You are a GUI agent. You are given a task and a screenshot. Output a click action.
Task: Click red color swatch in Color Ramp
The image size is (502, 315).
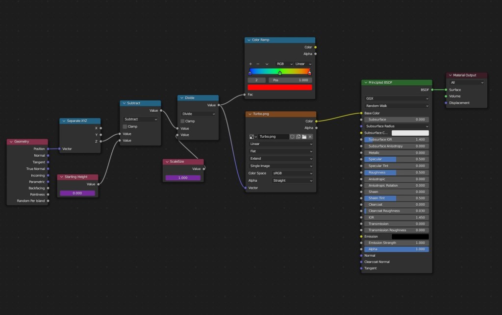tap(280, 87)
